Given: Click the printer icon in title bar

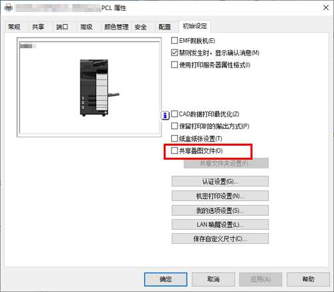Looking at the screenshot, I should [9, 8].
